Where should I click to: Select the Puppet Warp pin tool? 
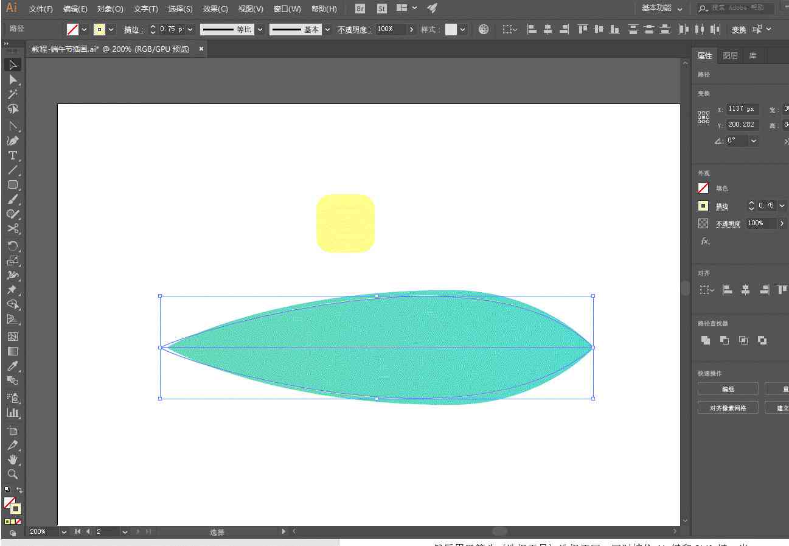tap(12, 290)
